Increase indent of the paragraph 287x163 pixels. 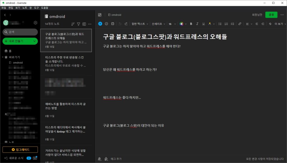257,24
